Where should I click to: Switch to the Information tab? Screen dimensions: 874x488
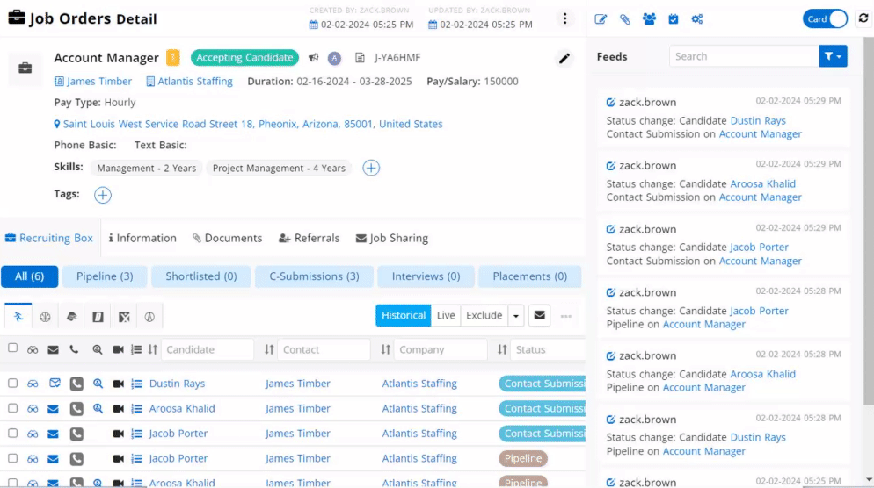click(x=142, y=238)
